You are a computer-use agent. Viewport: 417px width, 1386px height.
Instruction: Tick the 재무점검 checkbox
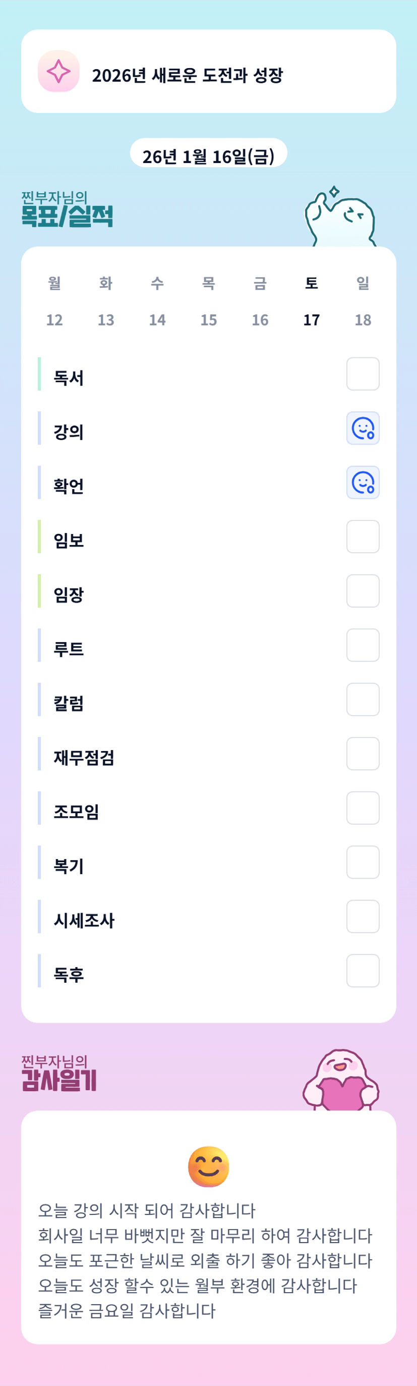363,754
